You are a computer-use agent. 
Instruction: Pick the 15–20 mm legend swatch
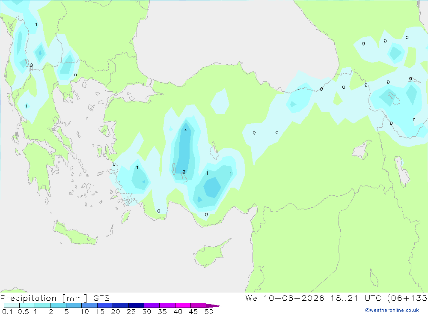point(105,305)
